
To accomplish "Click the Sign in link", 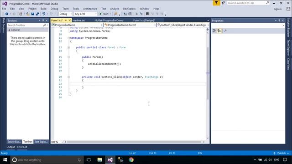I will (x=277, y=9).
